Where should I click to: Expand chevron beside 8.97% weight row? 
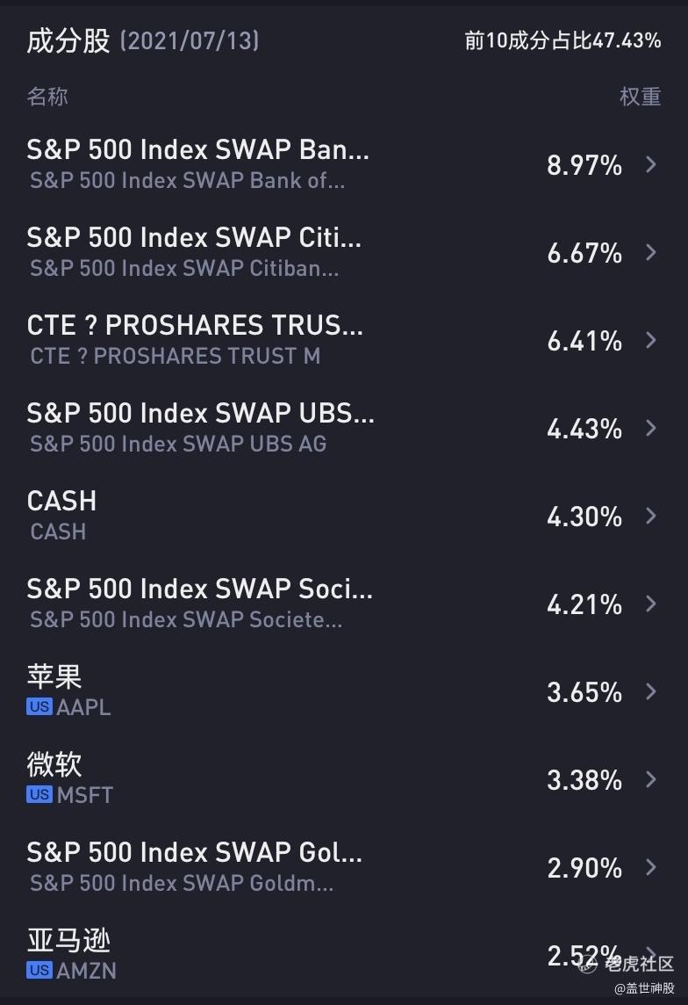650,164
